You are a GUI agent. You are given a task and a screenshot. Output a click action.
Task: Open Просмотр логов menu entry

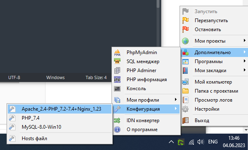[x=214, y=100]
